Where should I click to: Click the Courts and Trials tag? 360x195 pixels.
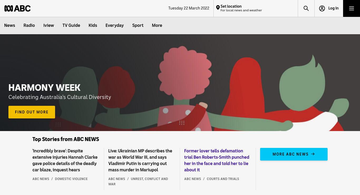coord(223,179)
